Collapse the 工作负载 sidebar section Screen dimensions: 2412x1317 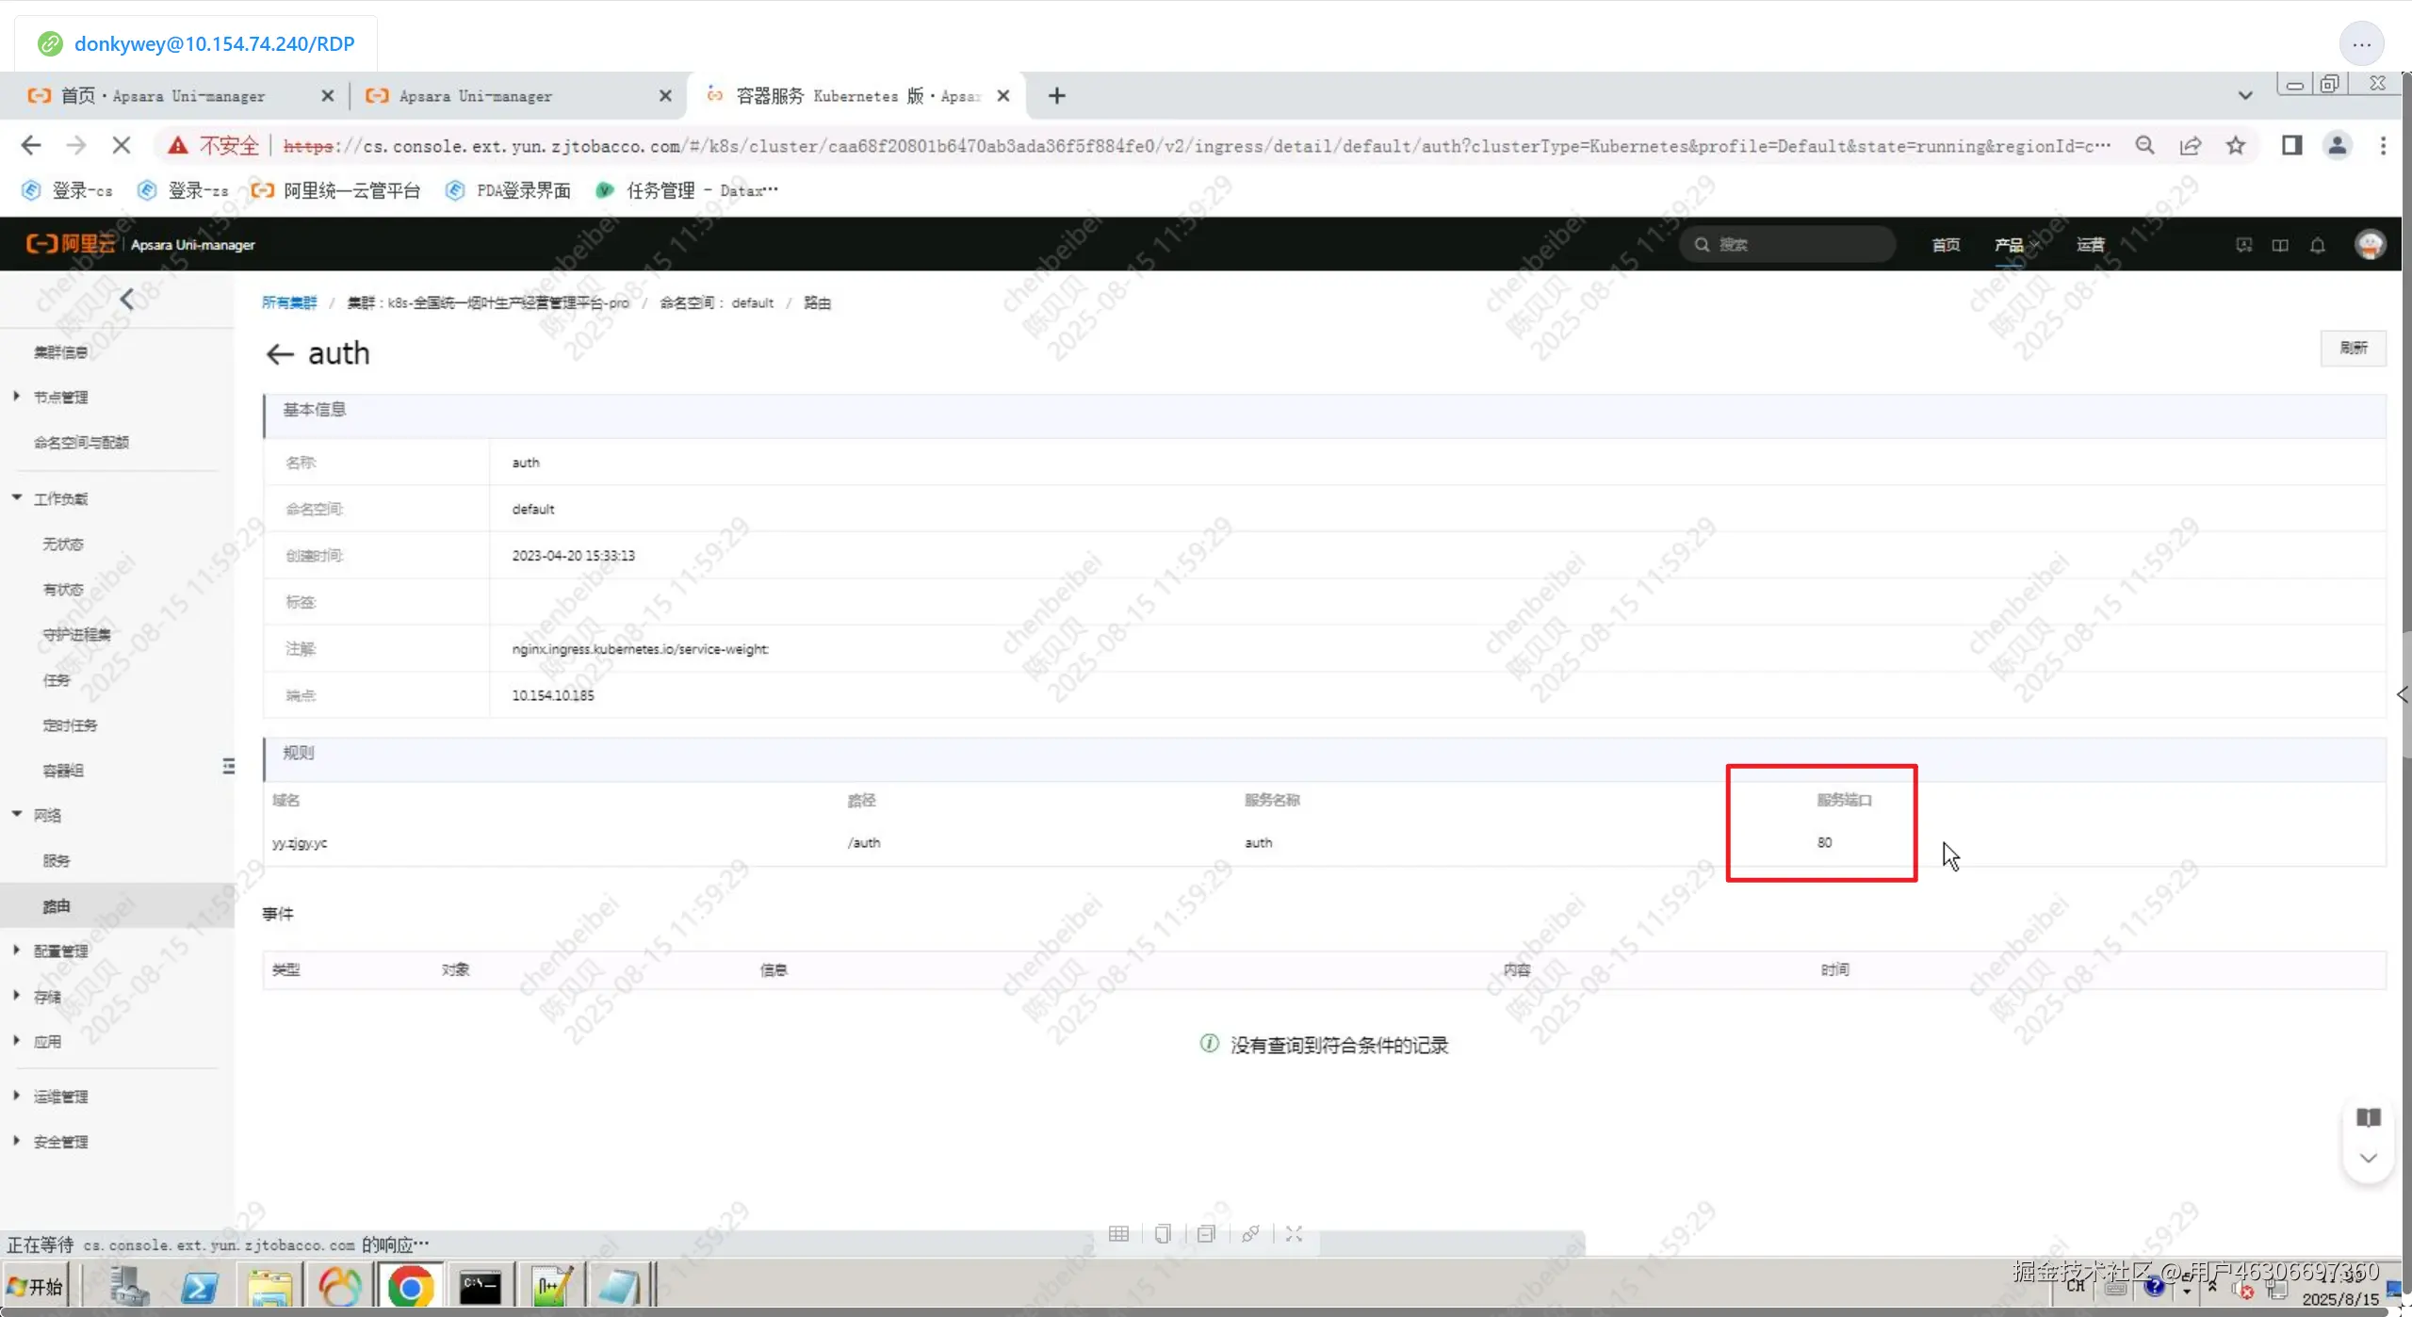[60, 499]
